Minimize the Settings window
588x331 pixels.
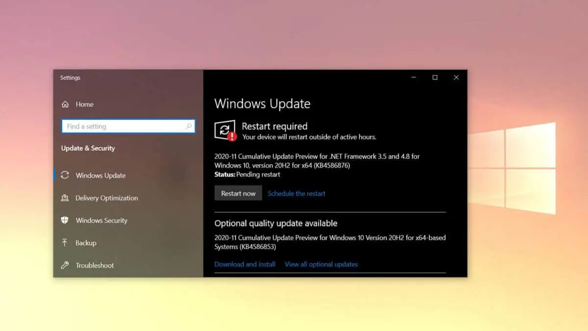pos(414,77)
